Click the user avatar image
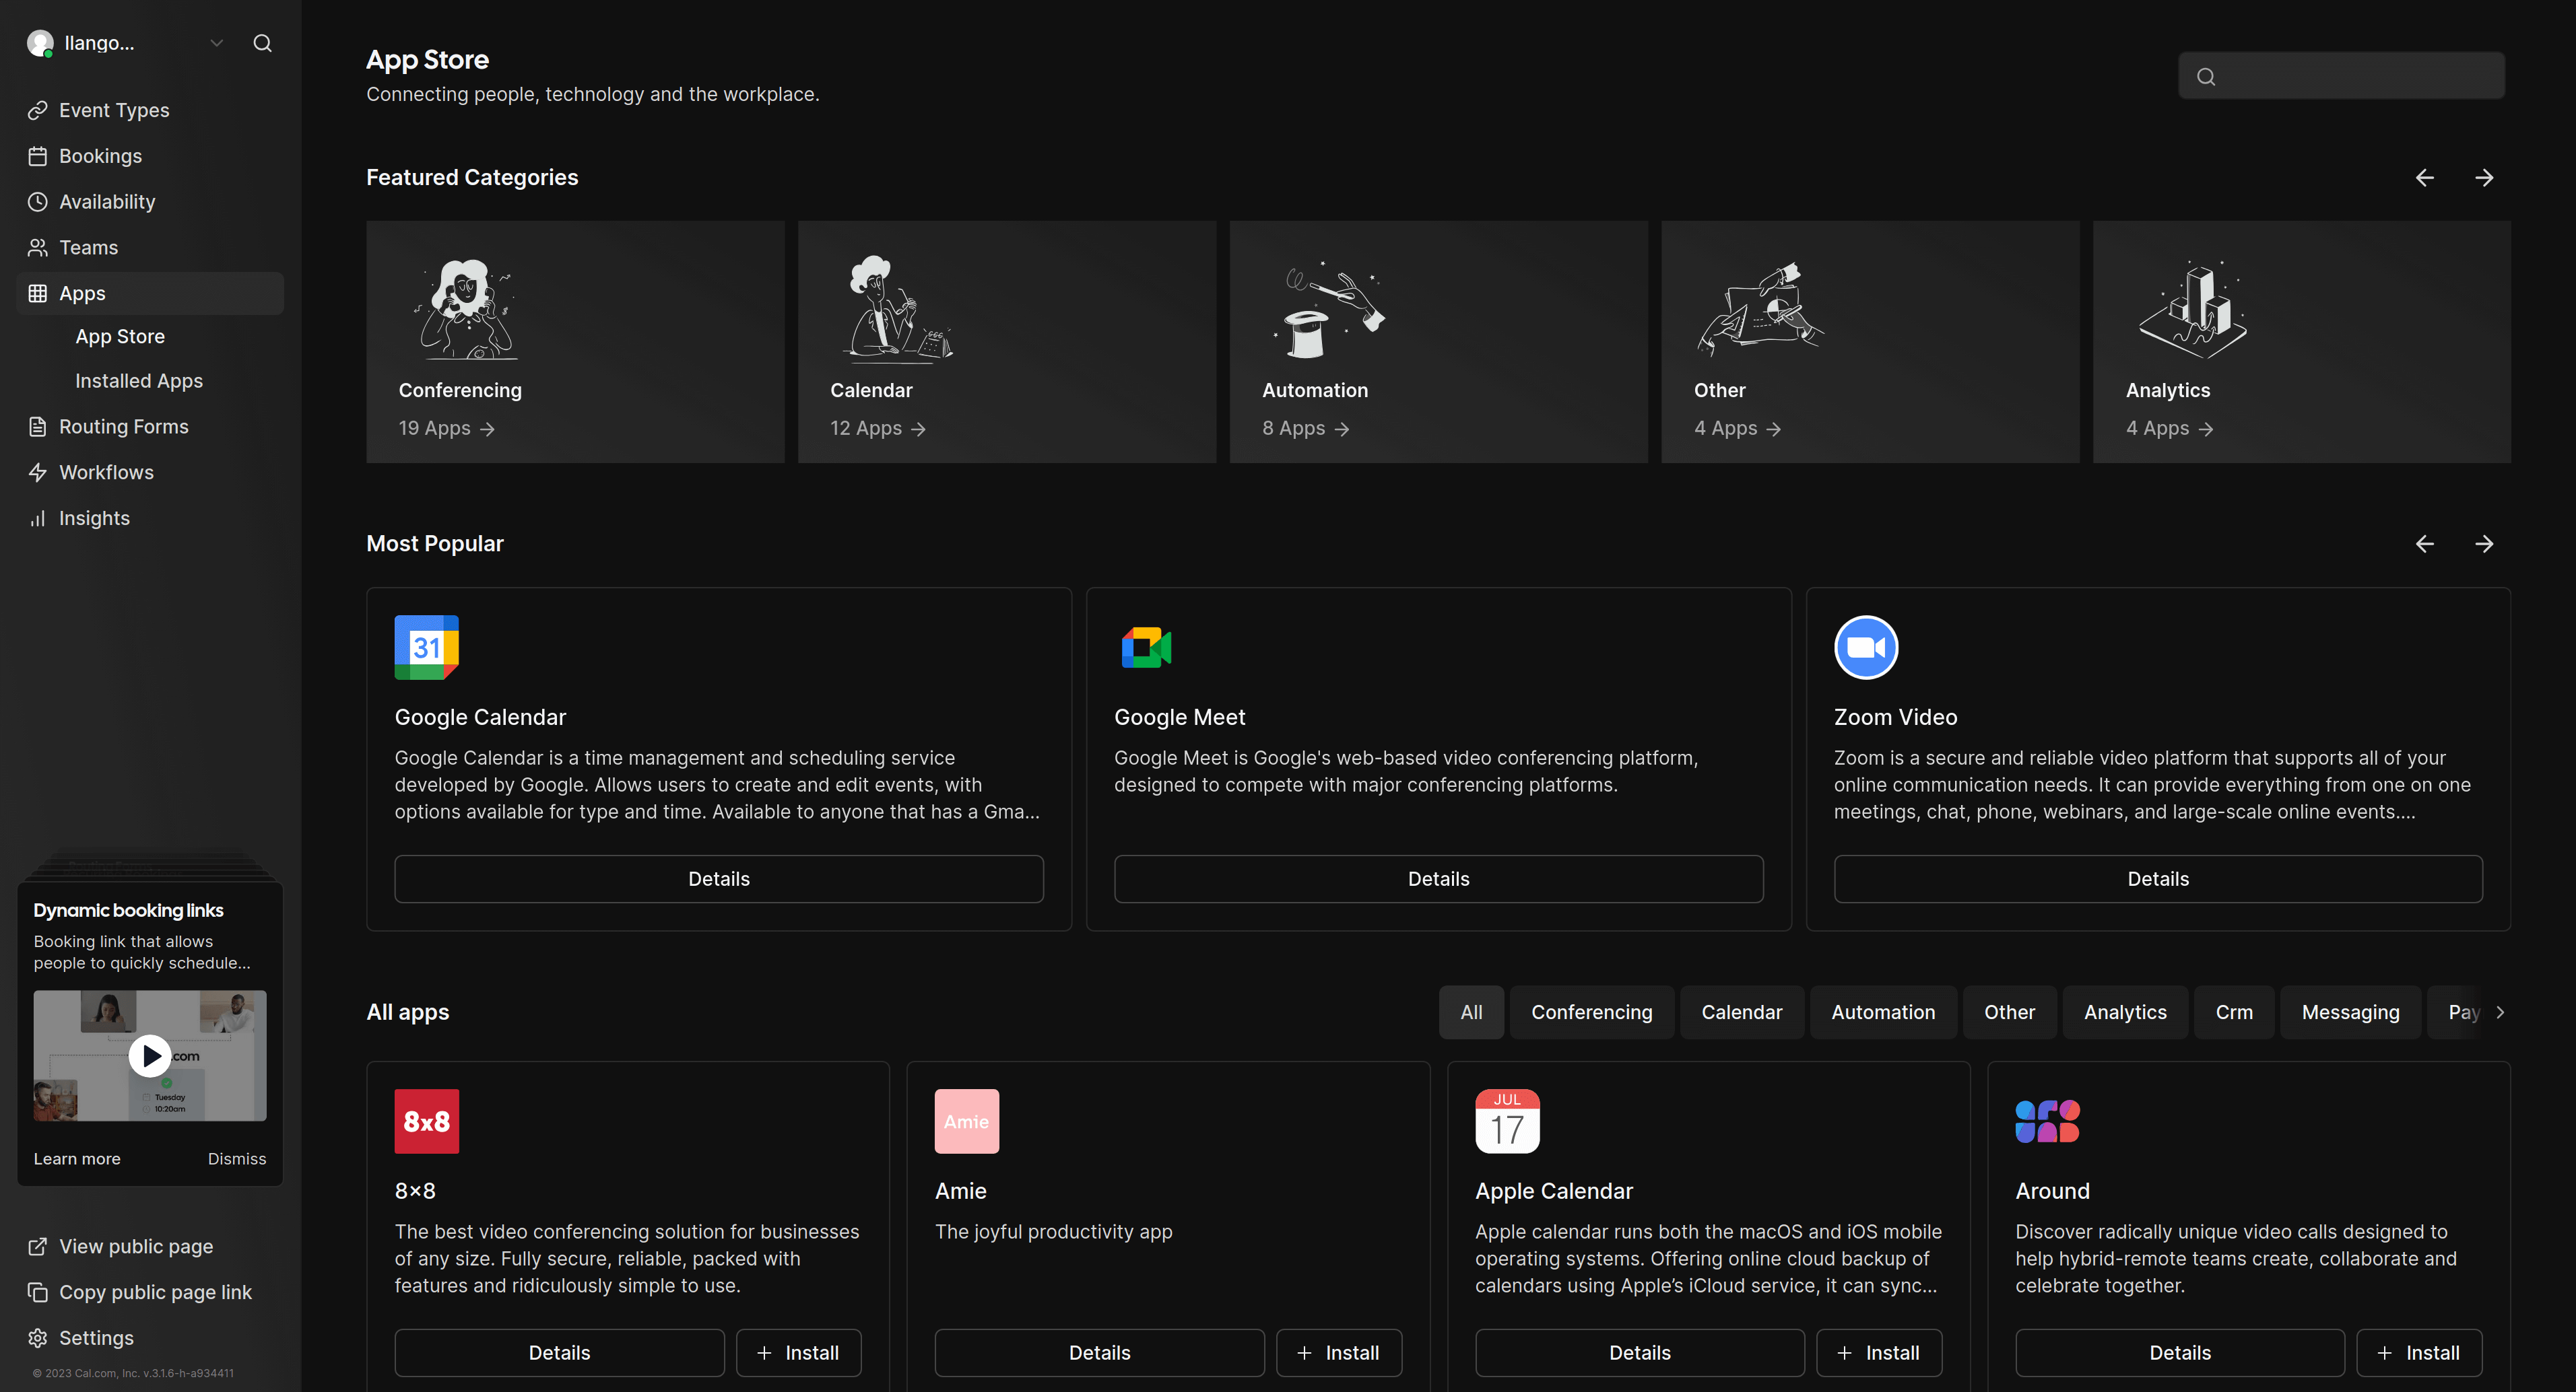Screen dimensions: 2576x1392 40,43
